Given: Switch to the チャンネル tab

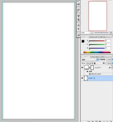Looking at the screenshot, I should coord(95,57).
